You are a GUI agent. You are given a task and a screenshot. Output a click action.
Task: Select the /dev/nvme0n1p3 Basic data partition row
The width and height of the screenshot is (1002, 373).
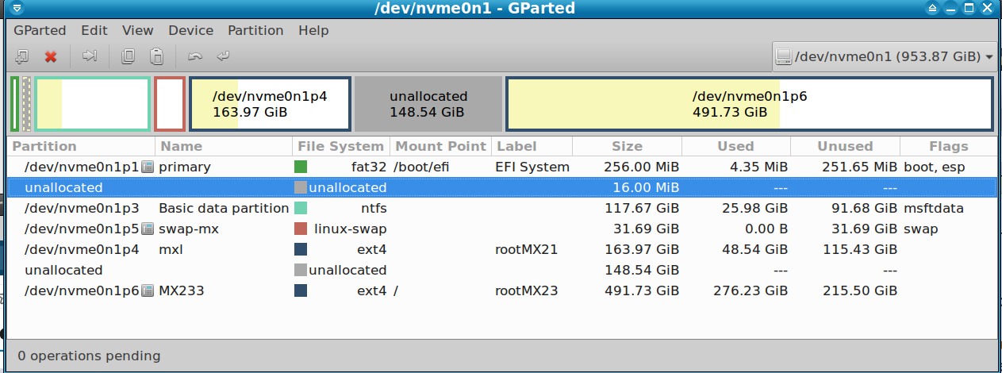point(501,208)
